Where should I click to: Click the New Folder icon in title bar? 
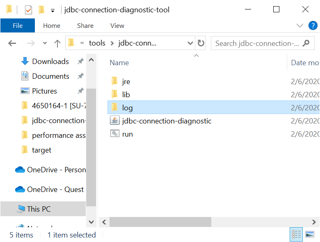(x=41, y=9)
